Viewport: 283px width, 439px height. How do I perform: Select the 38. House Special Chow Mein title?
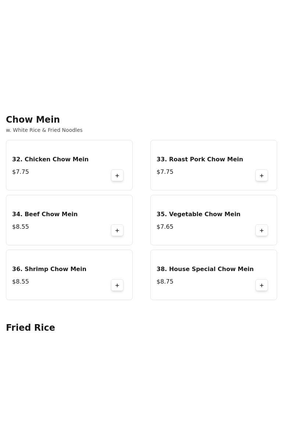click(x=205, y=269)
